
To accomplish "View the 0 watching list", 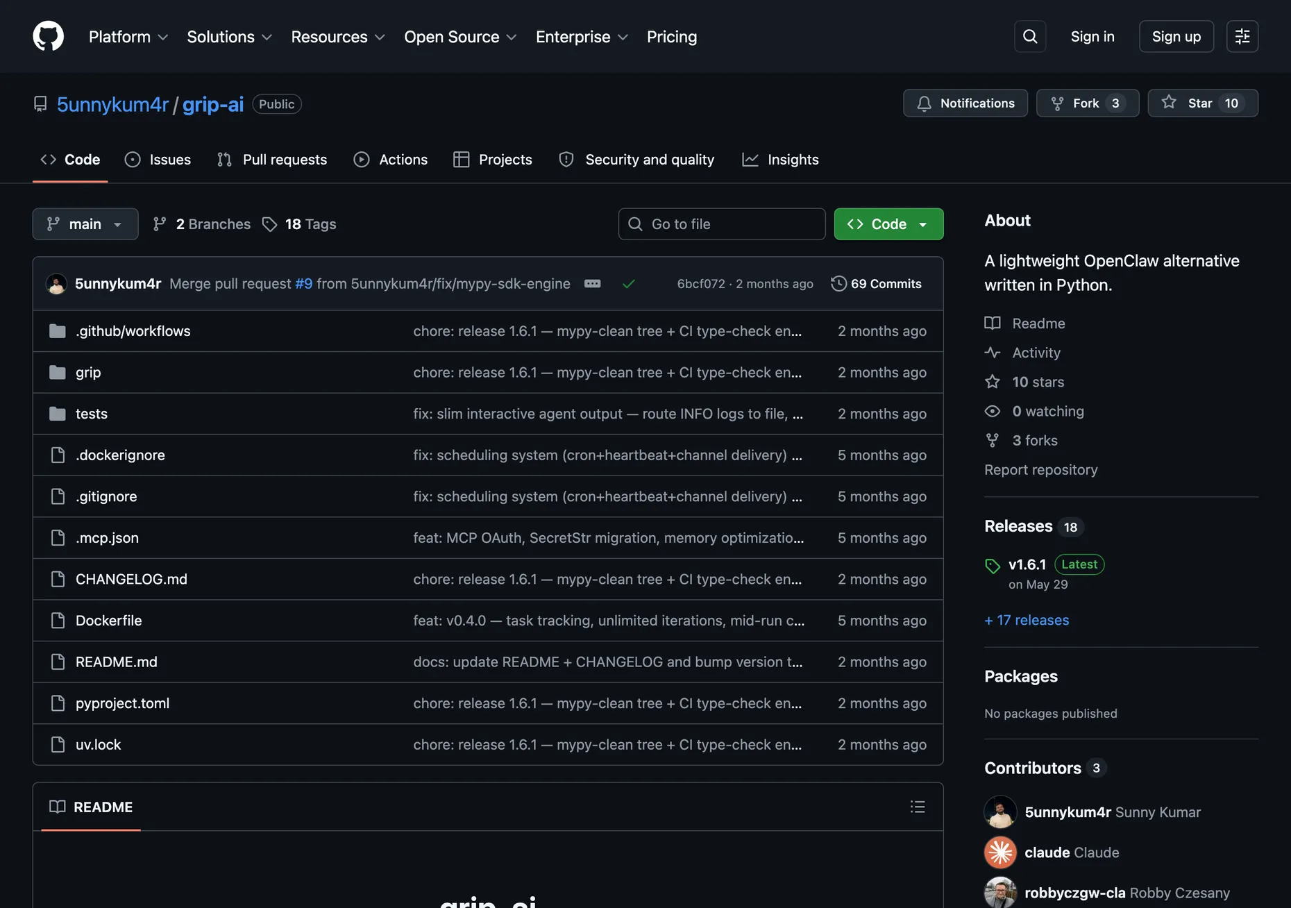I will (x=1034, y=411).
